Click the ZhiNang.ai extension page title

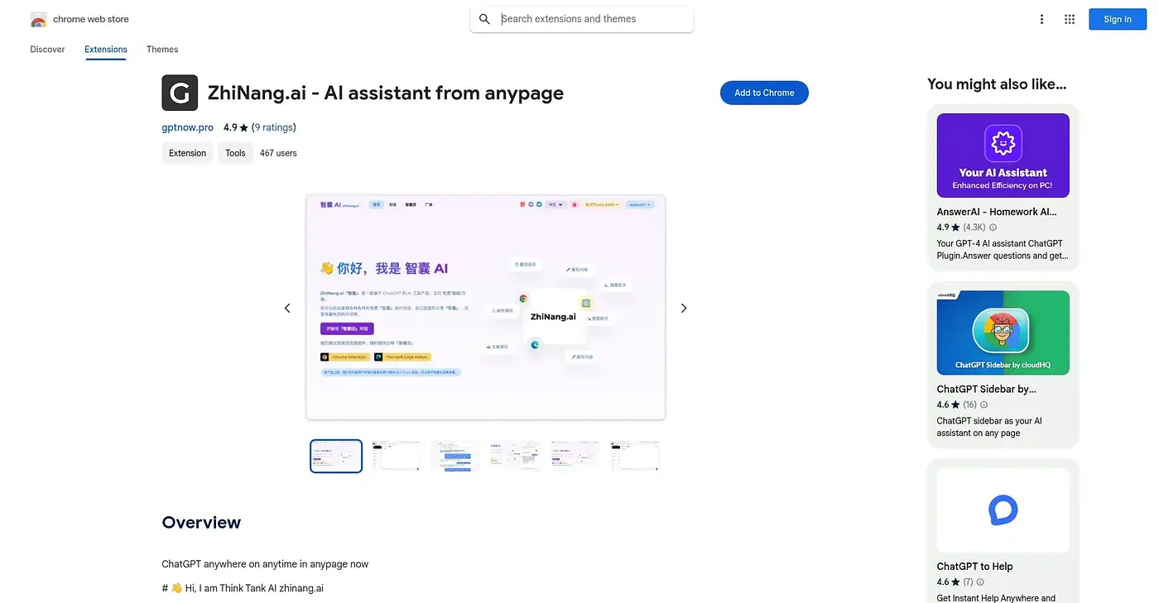[x=386, y=93]
